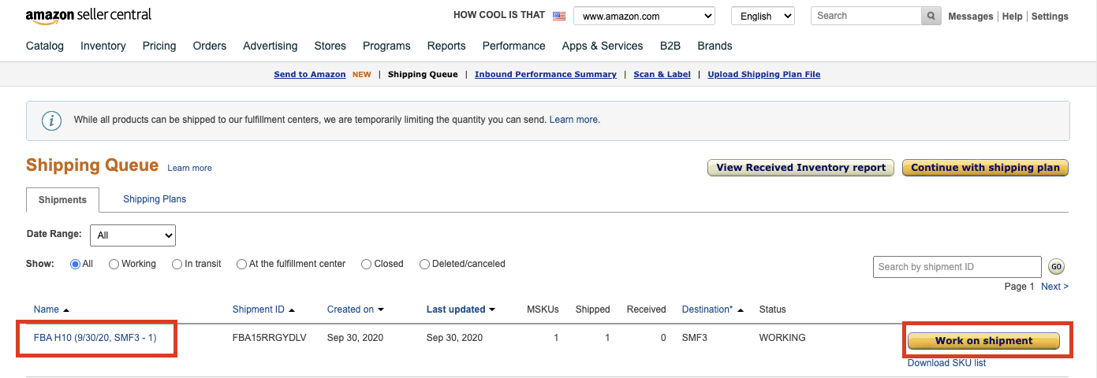1097x378 pixels.
Task: Open the Inventory menu
Action: [103, 46]
